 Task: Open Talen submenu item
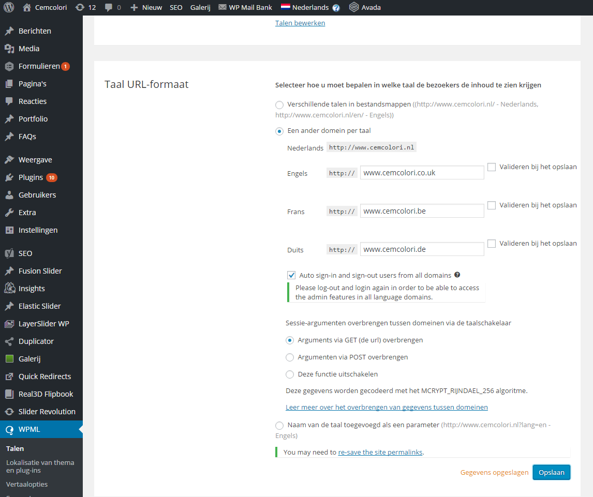coord(15,448)
